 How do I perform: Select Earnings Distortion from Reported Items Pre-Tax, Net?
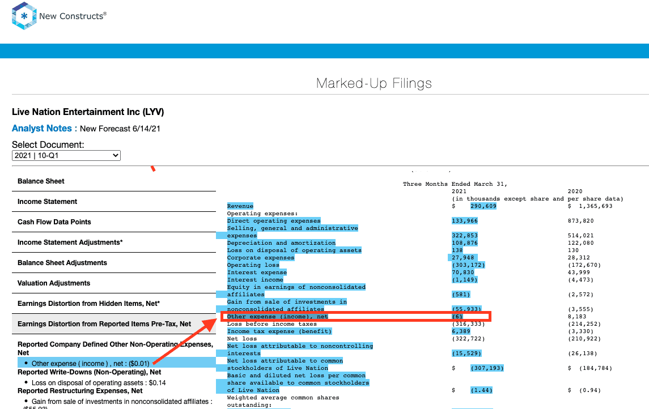(x=104, y=324)
